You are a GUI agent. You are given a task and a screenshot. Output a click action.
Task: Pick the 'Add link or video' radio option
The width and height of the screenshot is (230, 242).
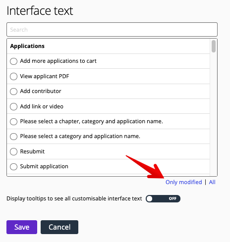[13, 106]
